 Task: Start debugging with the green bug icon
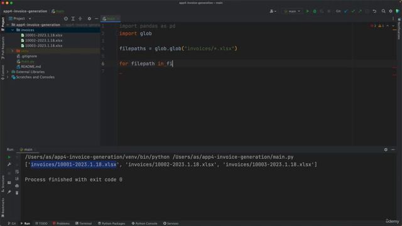click(315, 11)
